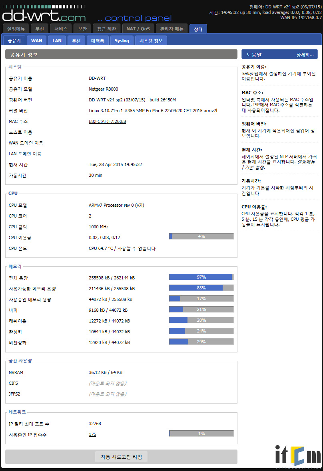
Task: Switch to the Syslog sub-tab
Action: click(122, 41)
